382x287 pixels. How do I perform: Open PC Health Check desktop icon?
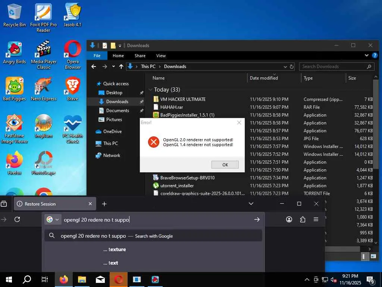coord(73,129)
